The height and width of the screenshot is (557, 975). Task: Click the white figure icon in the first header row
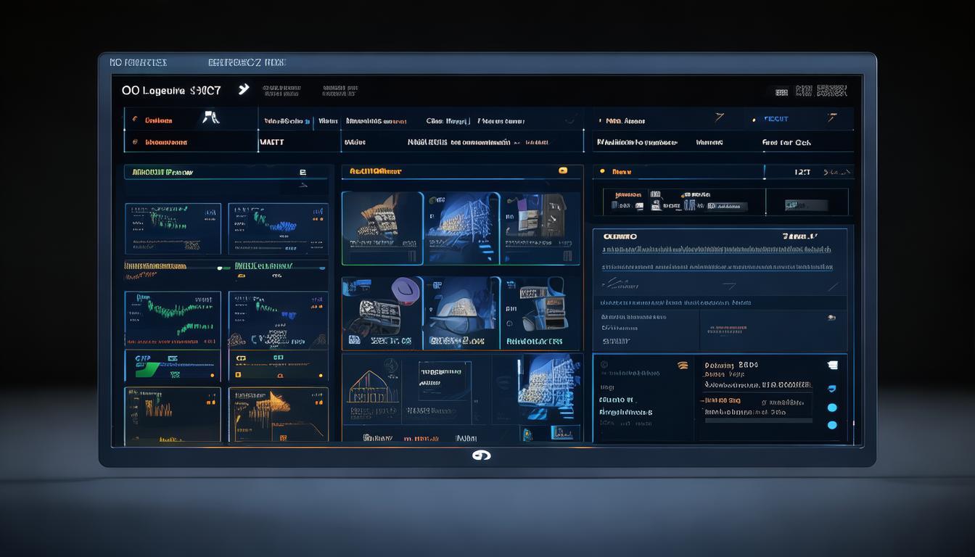coord(211,118)
